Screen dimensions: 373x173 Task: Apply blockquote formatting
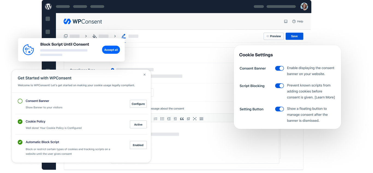coord(182,119)
